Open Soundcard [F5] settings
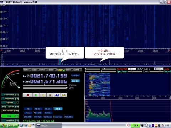 coord(10,95)
